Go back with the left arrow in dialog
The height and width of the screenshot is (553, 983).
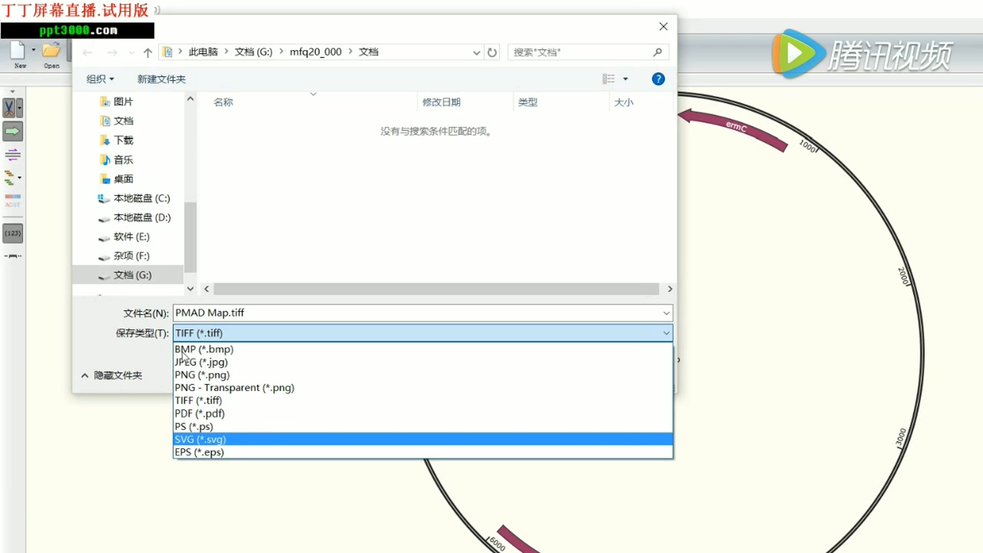pyautogui.click(x=88, y=52)
